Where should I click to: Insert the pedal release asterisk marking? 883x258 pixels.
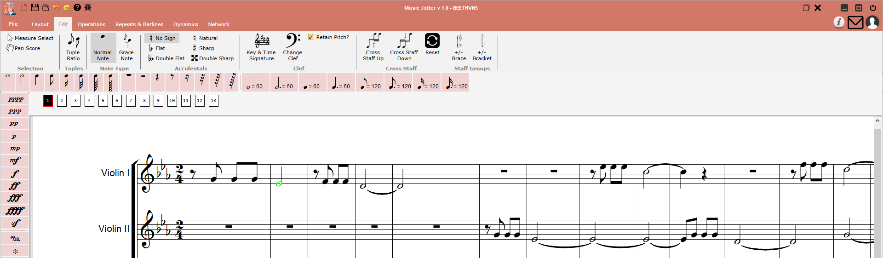pos(15,252)
